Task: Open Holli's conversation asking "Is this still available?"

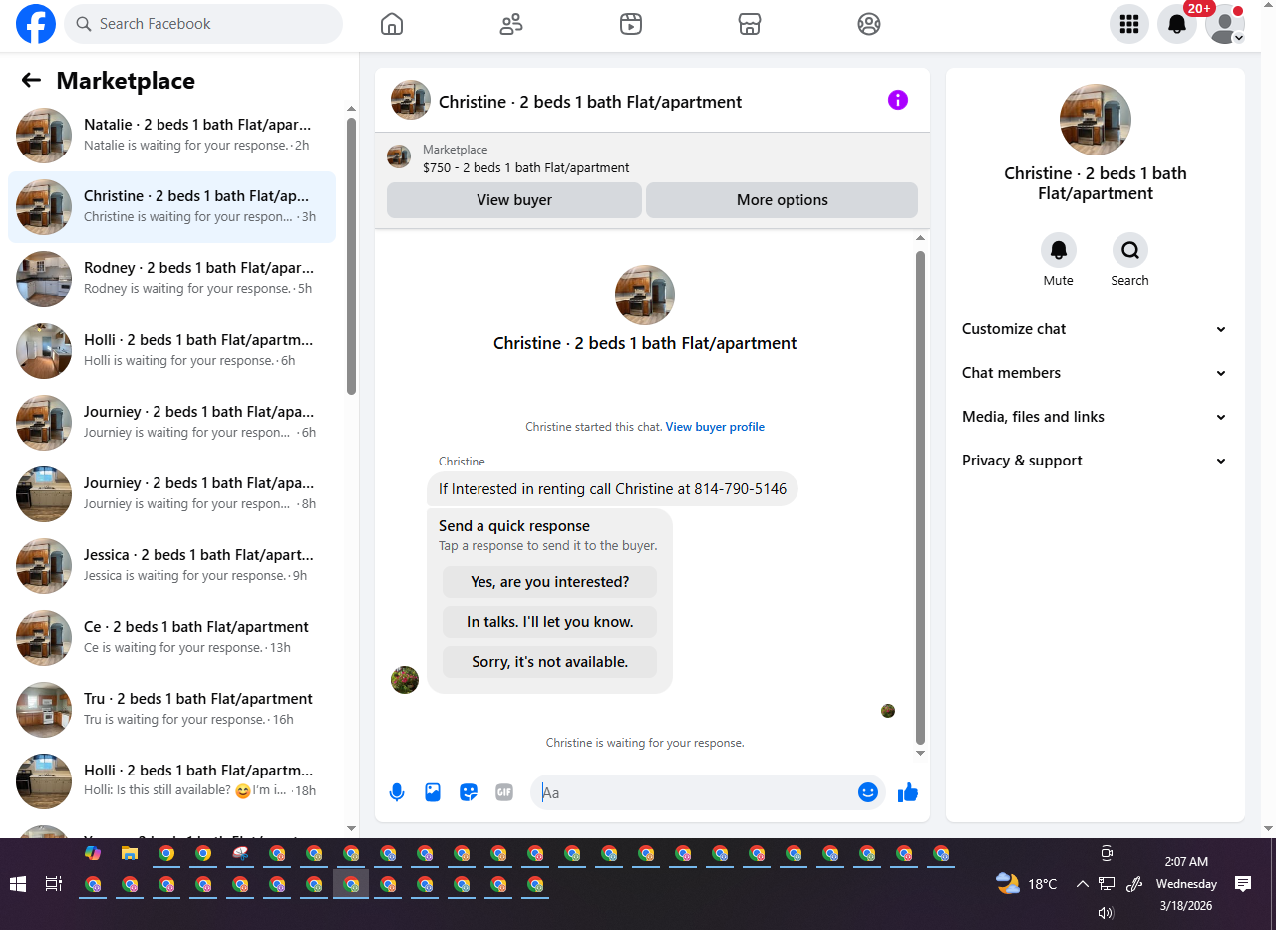Action: pos(171,781)
